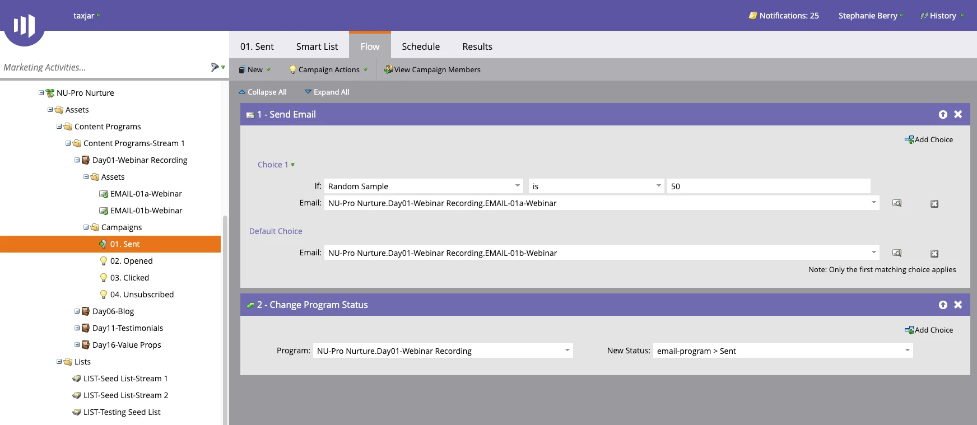Delete step 1 Send Email
Viewport: 977px width, 425px height.
click(958, 114)
